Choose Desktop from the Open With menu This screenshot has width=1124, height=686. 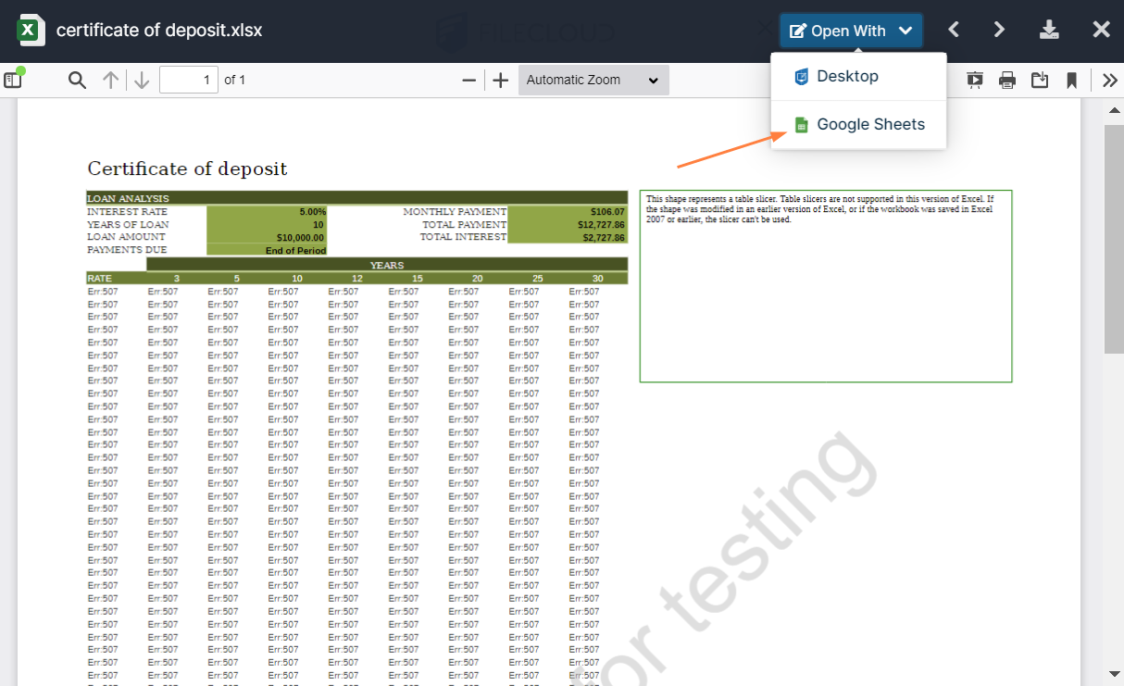pos(845,76)
